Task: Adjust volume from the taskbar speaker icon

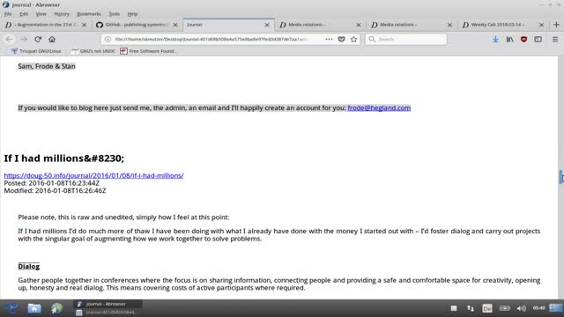Action: pyautogui.click(x=521, y=308)
